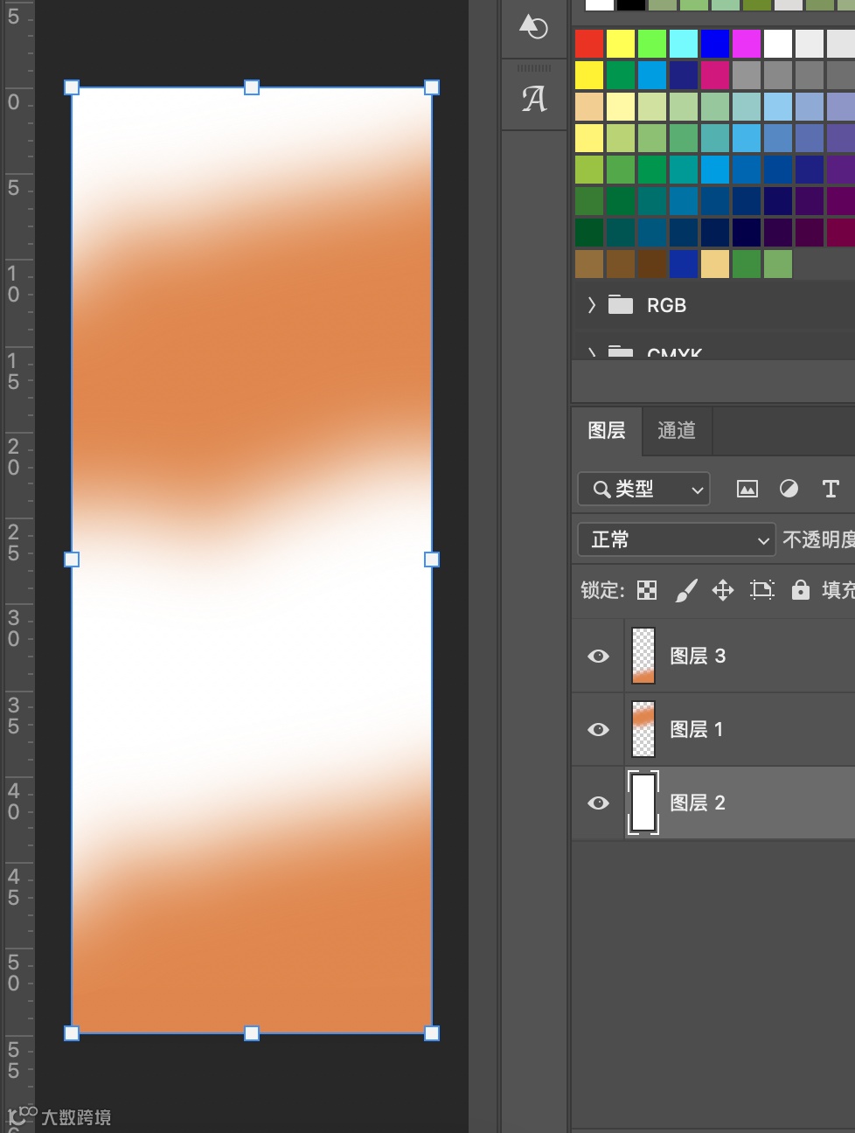
Task: Click the RGB folder label
Action: 666,306
